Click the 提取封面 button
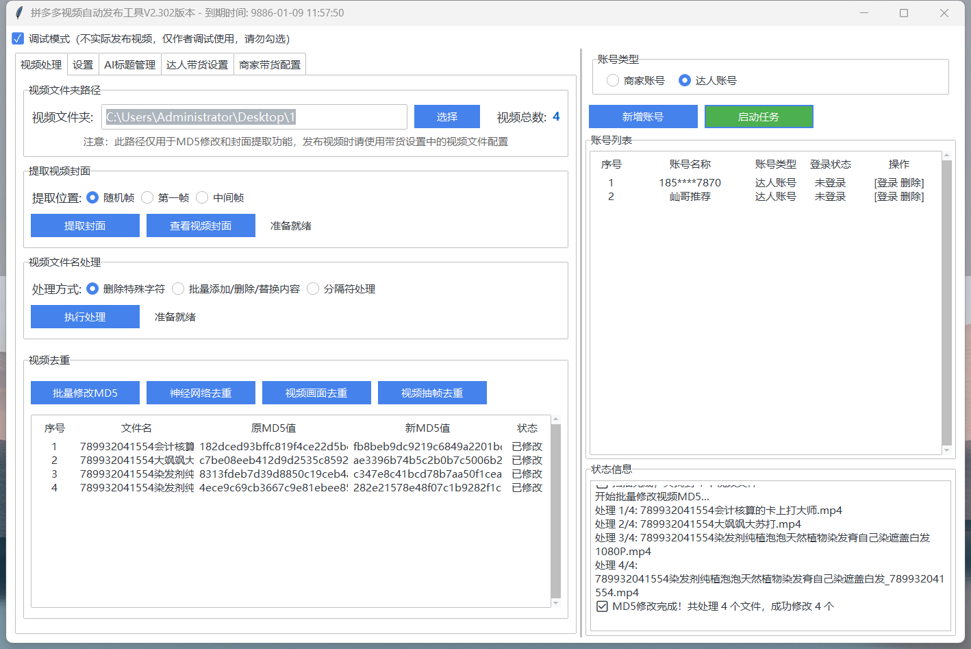The width and height of the screenshot is (971, 649). pos(85,225)
